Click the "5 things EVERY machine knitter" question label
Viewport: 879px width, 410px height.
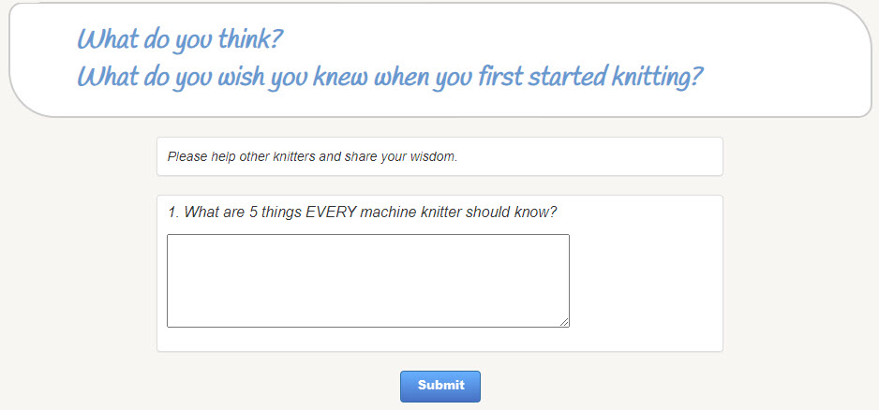[362, 212]
